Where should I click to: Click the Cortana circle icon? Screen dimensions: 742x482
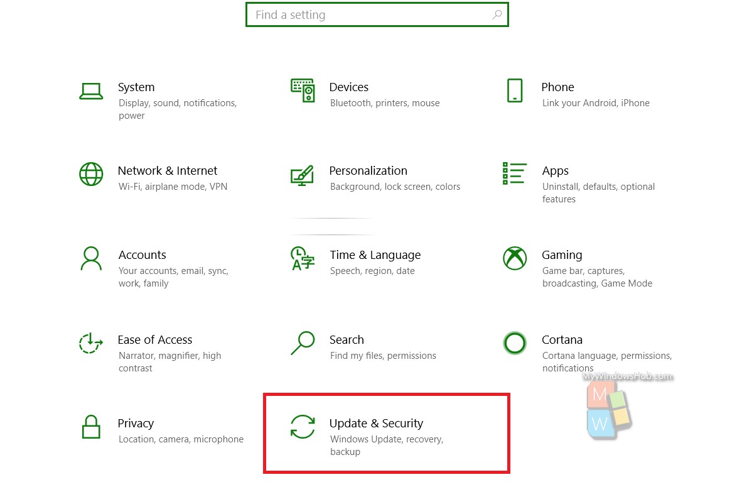point(515,343)
